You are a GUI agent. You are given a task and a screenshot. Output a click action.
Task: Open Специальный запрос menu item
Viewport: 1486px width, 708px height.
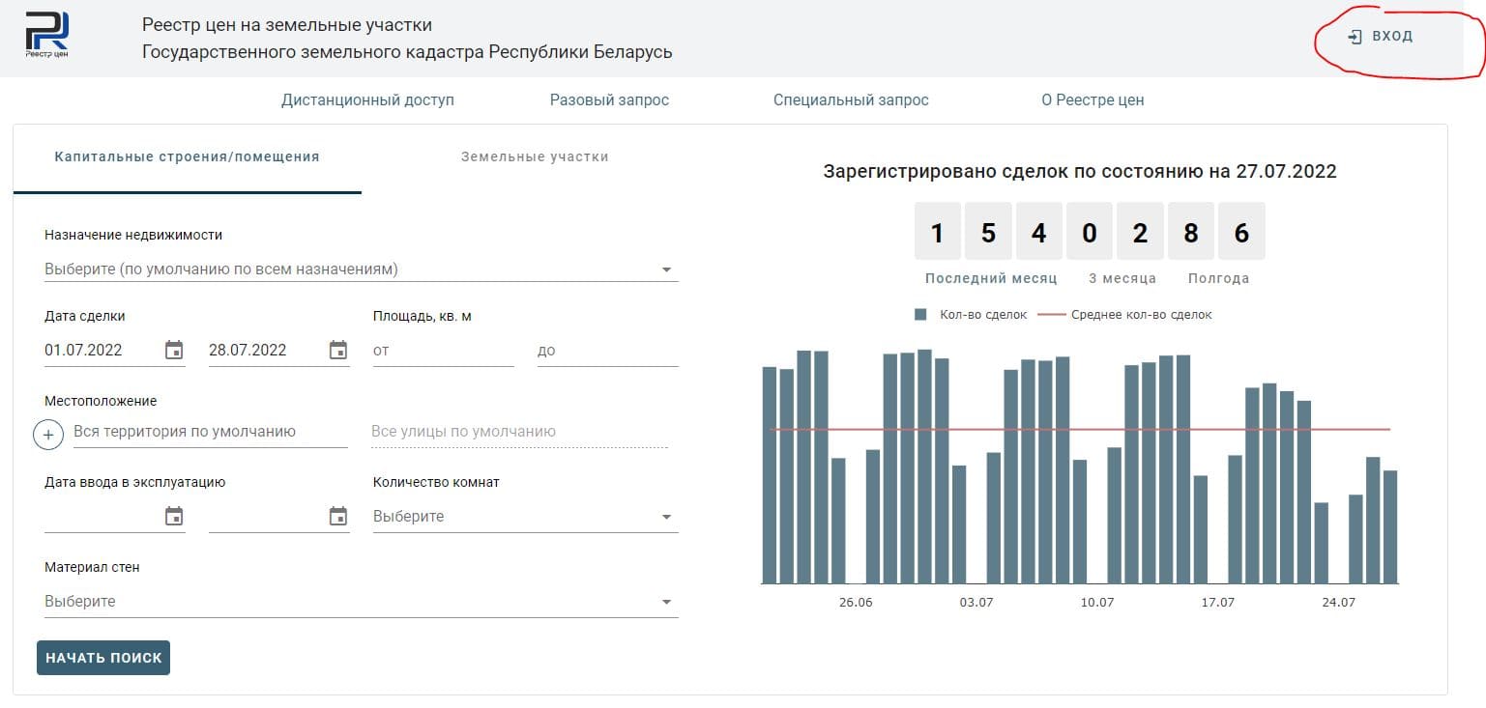click(x=851, y=99)
